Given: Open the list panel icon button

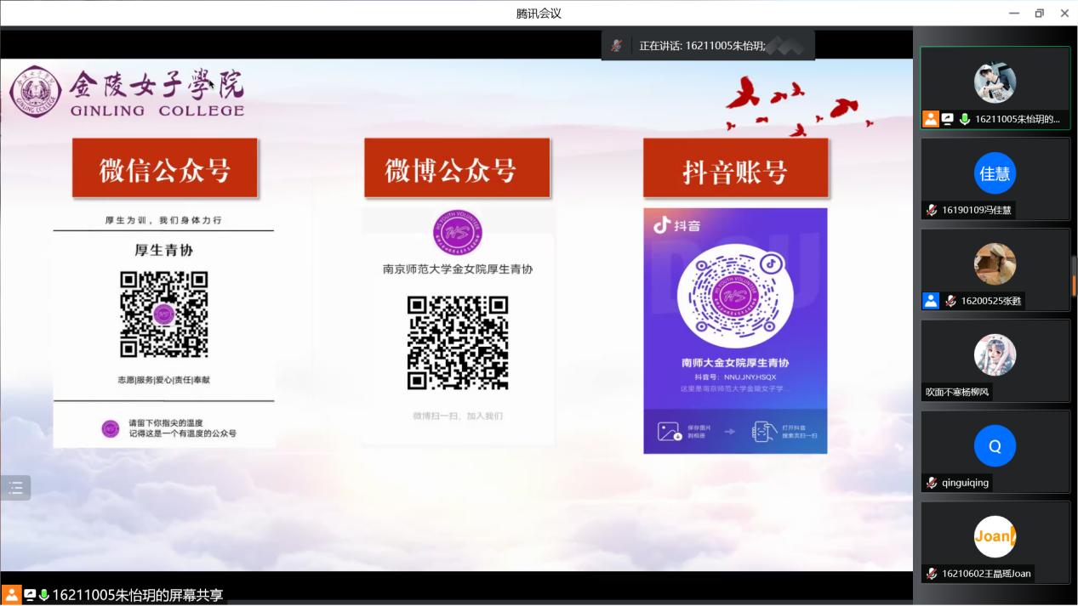Looking at the screenshot, I should pyautogui.click(x=15, y=487).
